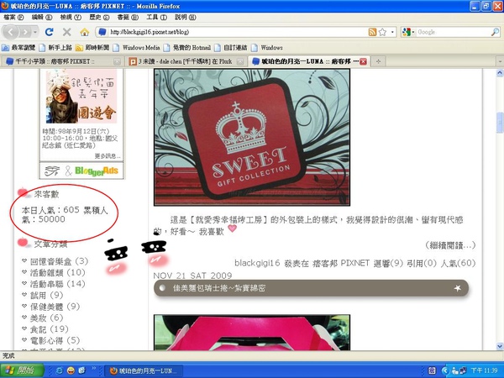Image resolution: width=504 pixels, height=378 pixels.
Task: Bookmark this page with the star icon
Action: point(382,32)
